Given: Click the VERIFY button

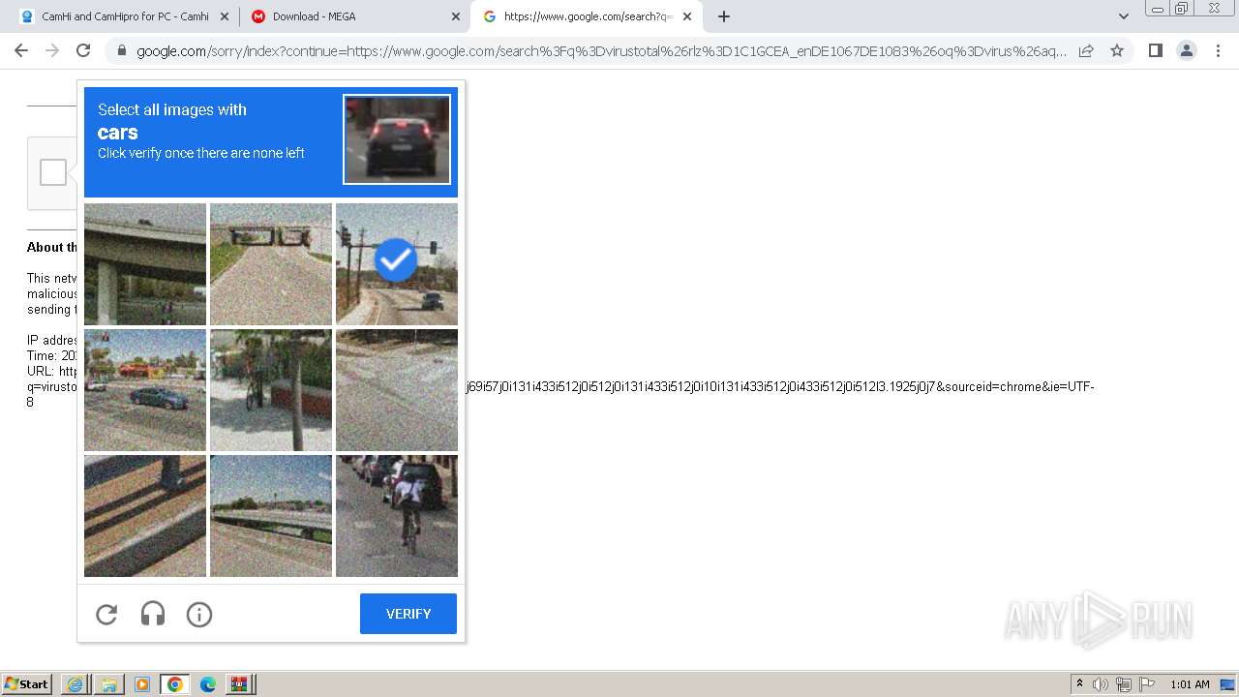Looking at the screenshot, I should point(408,614).
